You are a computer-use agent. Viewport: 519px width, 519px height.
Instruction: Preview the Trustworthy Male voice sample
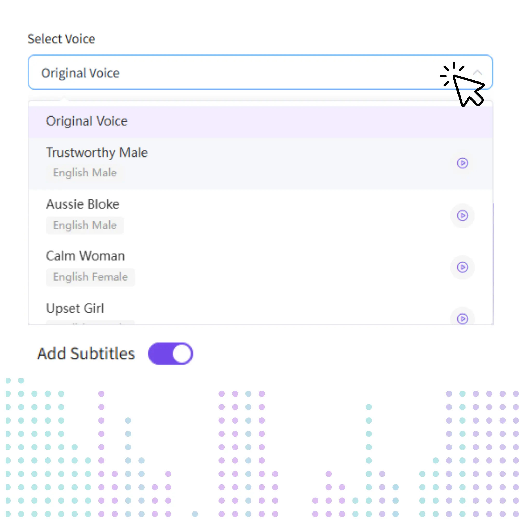[462, 163]
